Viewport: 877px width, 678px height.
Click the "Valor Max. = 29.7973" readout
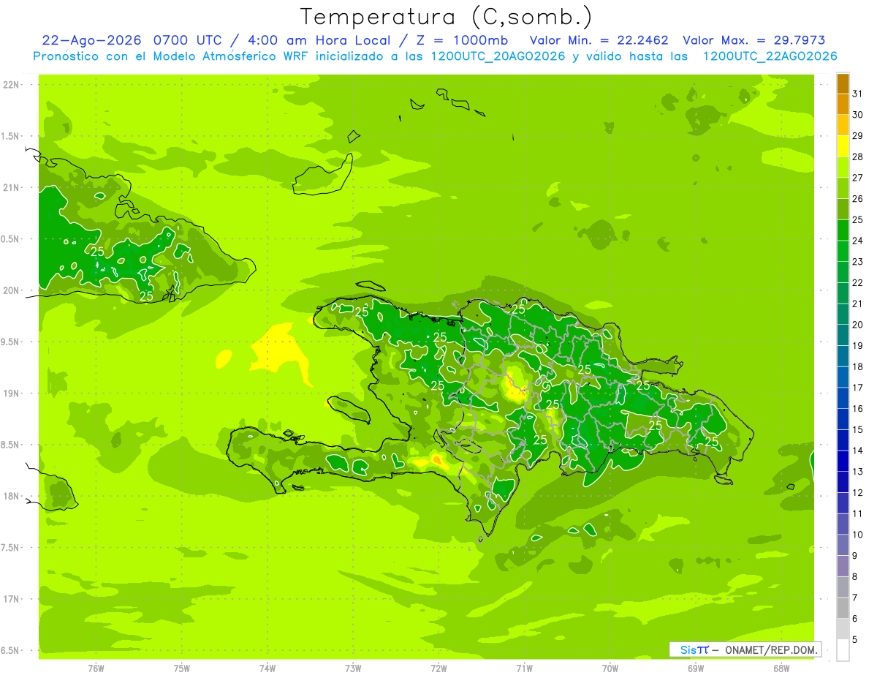753,40
